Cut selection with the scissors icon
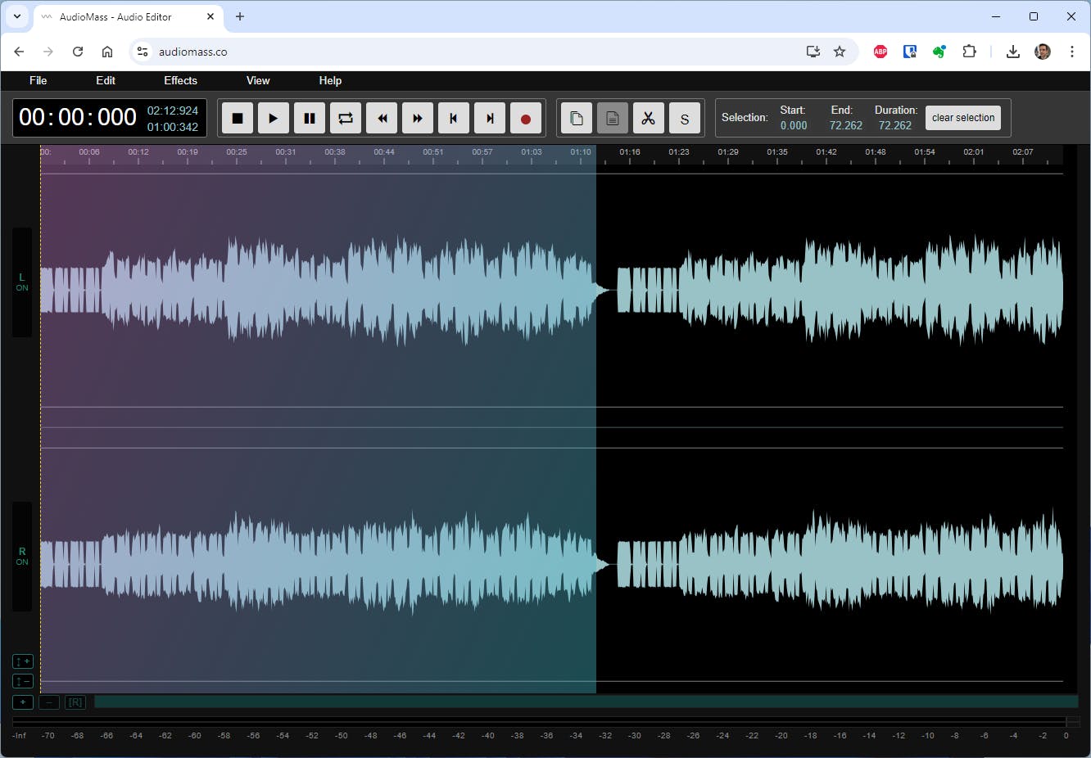Viewport: 1091px width, 758px height. pos(648,119)
